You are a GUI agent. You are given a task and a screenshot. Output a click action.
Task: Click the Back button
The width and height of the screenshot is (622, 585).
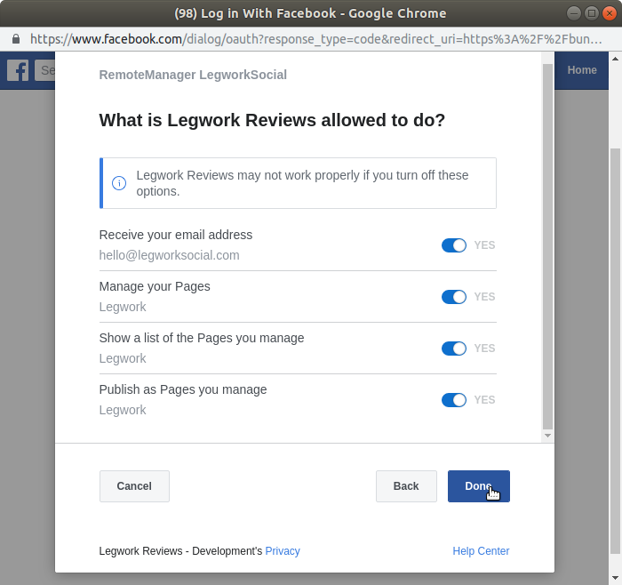(406, 486)
